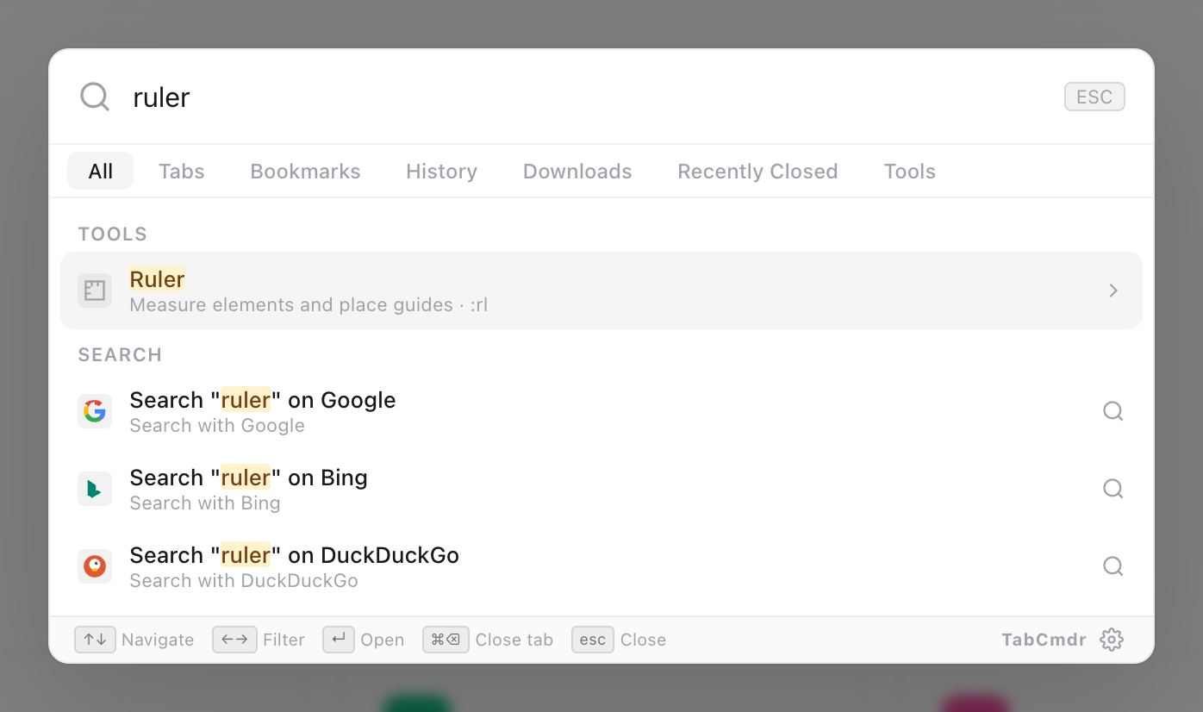Click the Google logo icon

(x=95, y=411)
